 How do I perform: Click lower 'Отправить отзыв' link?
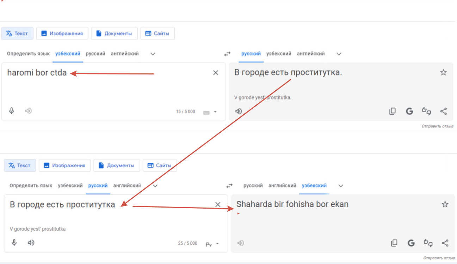[x=439, y=258]
